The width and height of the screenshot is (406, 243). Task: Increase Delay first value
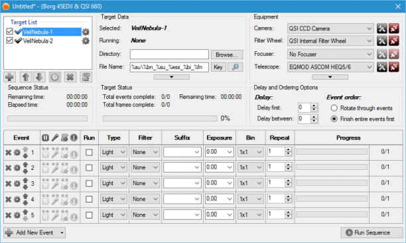coord(314,106)
